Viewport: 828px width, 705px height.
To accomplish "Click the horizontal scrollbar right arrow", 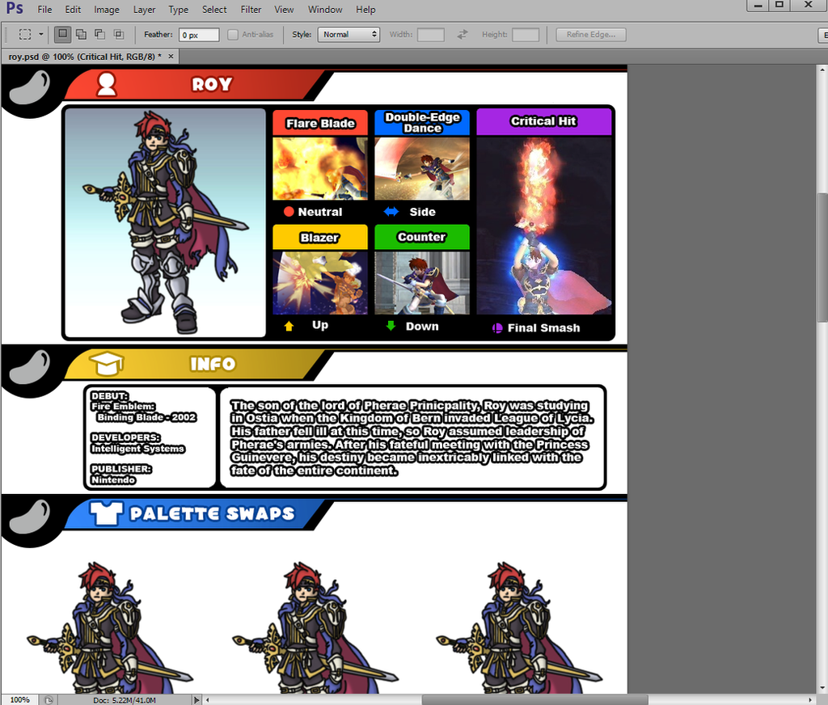I will [x=810, y=699].
